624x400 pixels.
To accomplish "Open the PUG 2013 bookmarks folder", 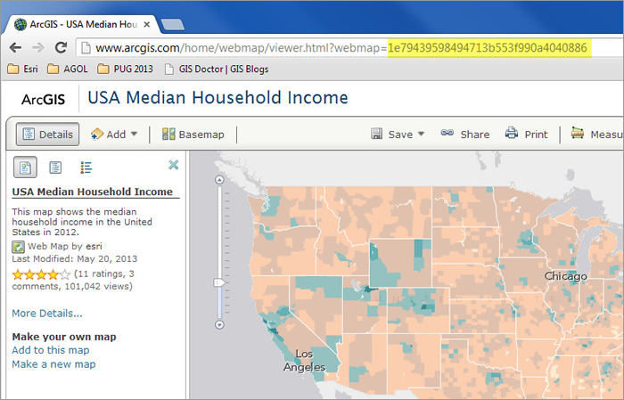I will pyautogui.click(x=125, y=69).
